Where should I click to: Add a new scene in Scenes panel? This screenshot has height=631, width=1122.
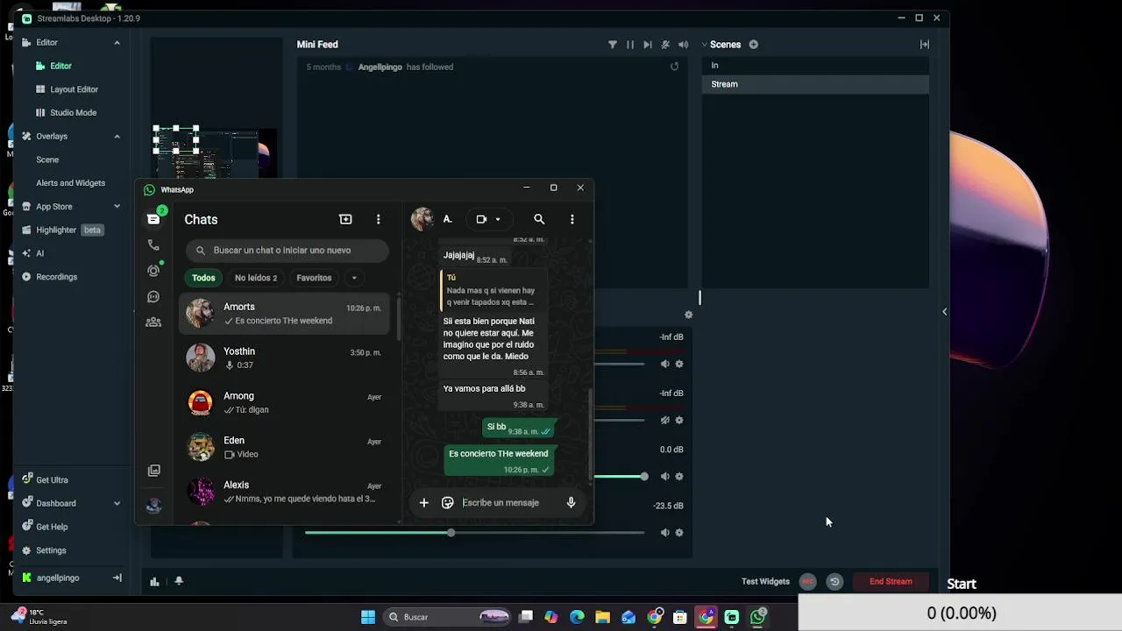(753, 45)
